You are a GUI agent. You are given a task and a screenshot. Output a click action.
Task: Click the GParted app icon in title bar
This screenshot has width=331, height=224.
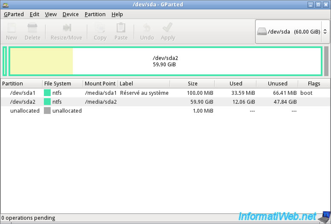click(5, 5)
